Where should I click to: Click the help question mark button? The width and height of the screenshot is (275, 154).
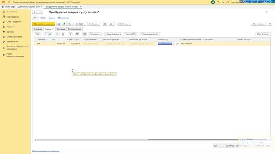click(270, 24)
